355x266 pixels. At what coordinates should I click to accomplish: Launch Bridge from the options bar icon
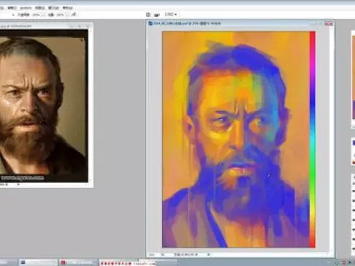point(148,15)
